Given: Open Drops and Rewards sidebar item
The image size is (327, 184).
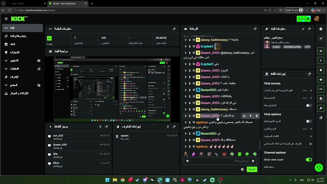Looking at the screenshot, I should tap(22, 93).
